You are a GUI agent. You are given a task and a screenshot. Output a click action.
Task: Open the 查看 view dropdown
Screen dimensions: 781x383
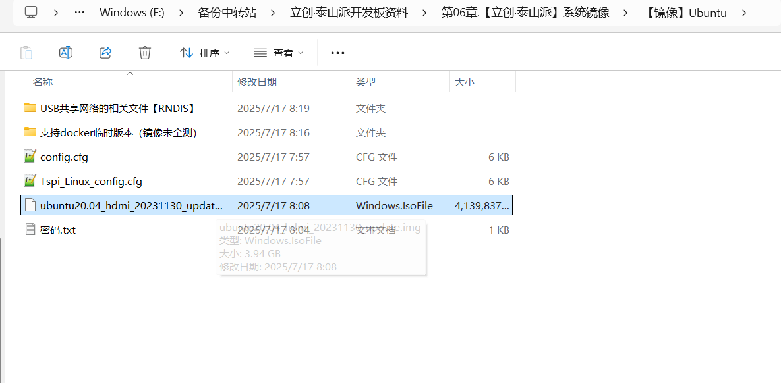(278, 53)
